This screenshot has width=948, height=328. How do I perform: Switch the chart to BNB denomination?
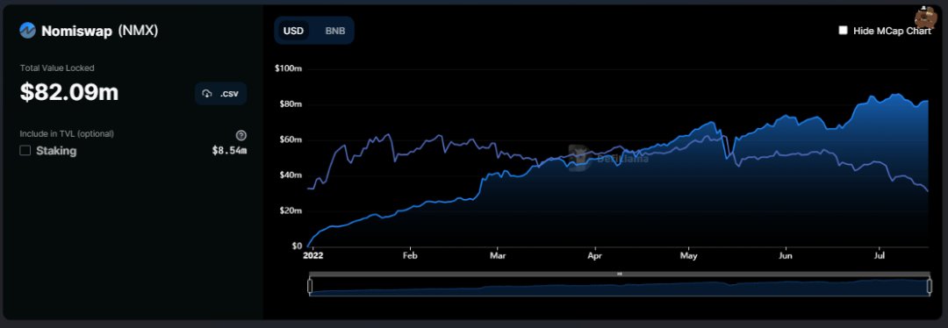click(335, 30)
